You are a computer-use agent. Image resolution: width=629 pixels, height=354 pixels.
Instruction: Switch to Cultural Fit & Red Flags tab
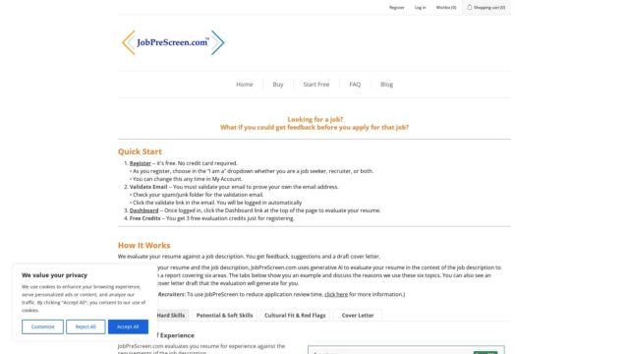(x=295, y=316)
